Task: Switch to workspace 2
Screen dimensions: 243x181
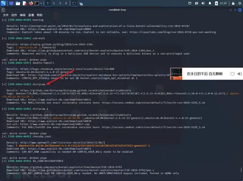Action: [x=54, y=3]
